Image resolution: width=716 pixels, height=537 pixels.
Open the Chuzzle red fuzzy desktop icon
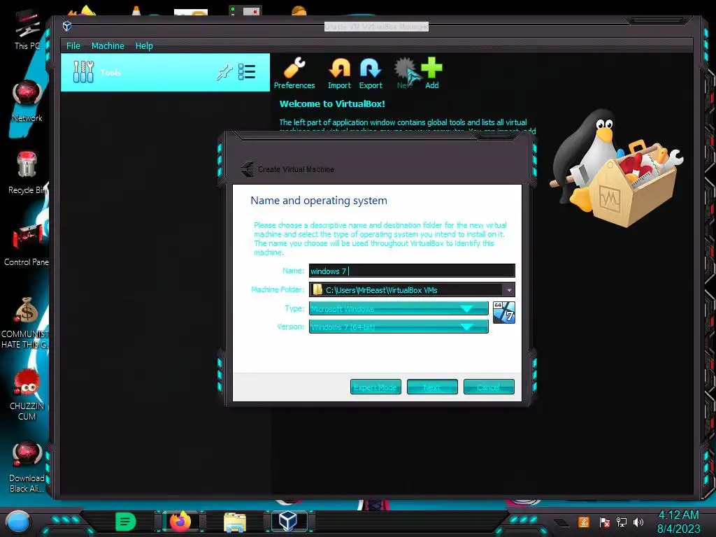point(27,394)
